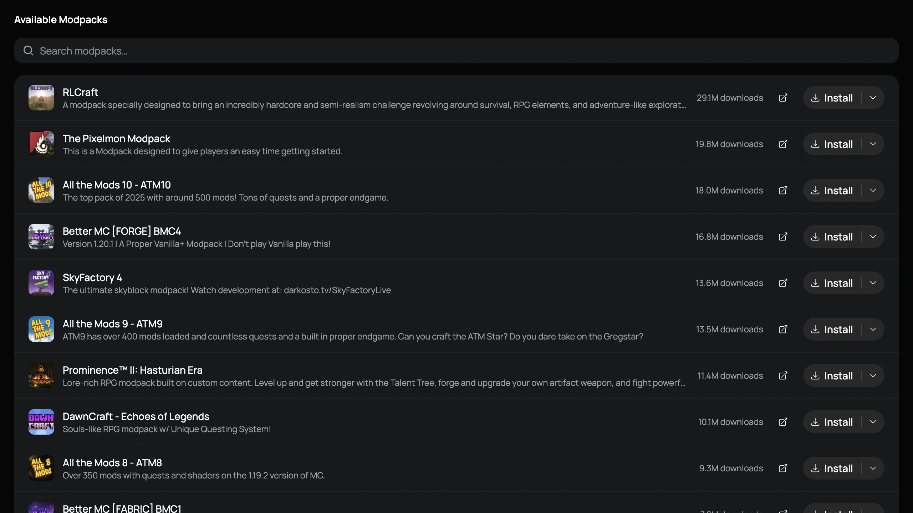
Task: Expand install options for SkyFactory 4
Action: coord(873,283)
